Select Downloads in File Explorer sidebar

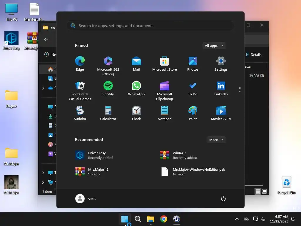(52, 116)
